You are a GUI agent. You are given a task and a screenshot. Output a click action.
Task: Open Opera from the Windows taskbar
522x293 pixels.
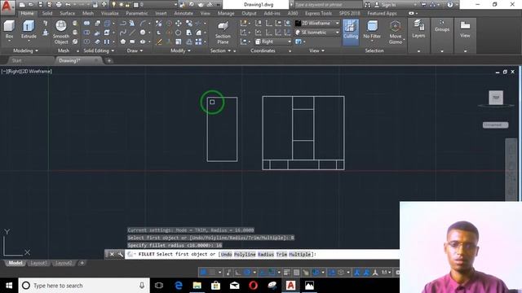(253, 286)
